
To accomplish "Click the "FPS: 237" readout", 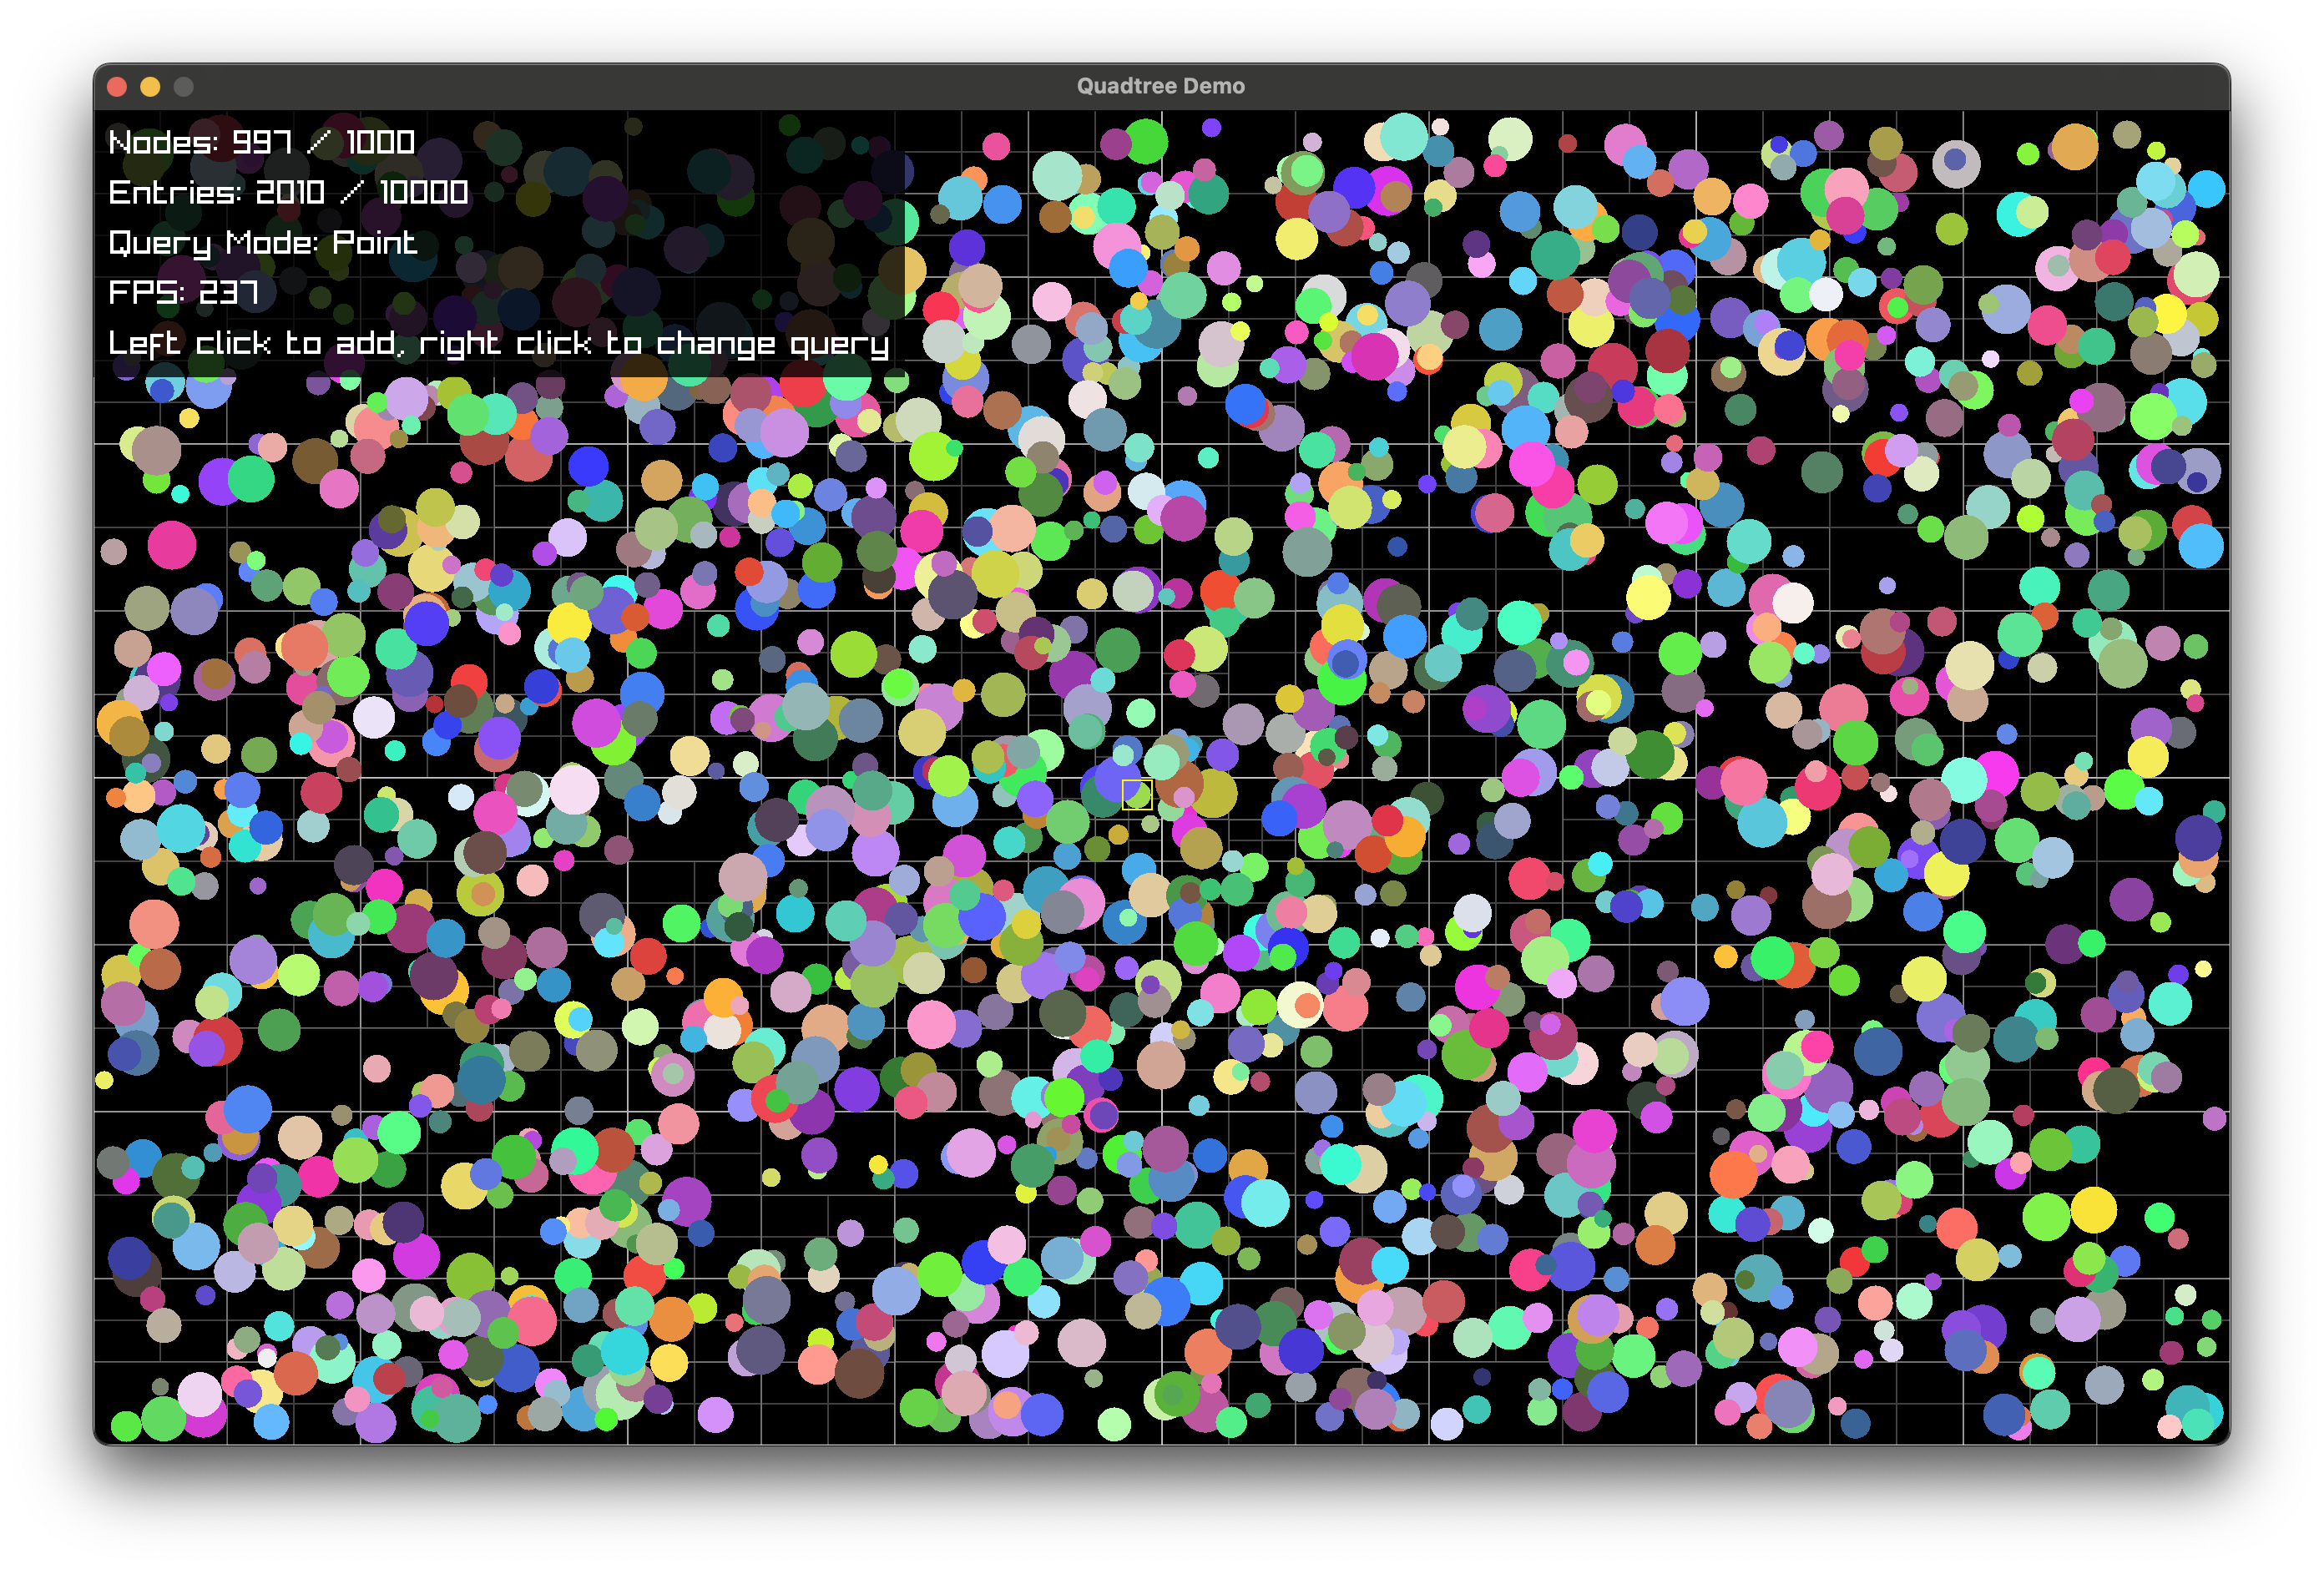I will point(183,292).
